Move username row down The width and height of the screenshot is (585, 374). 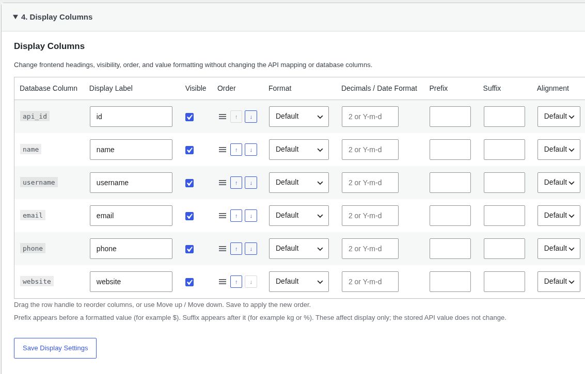[x=251, y=183]
